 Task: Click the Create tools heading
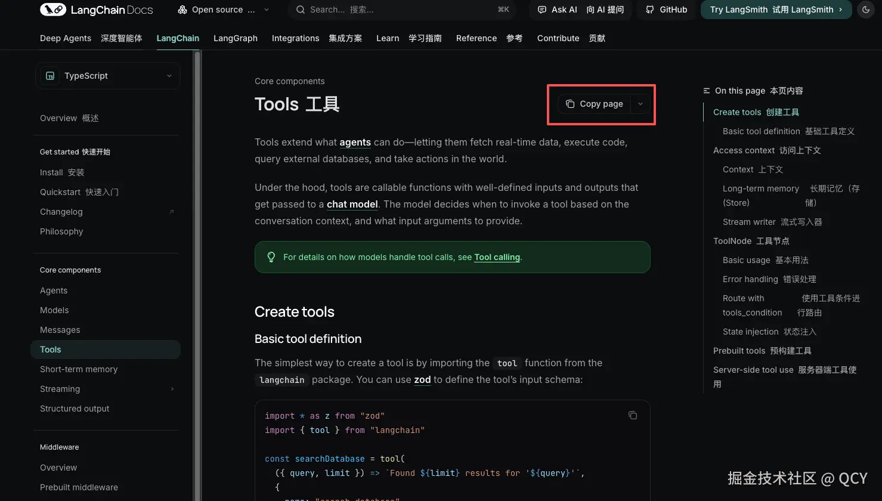pos(295,312)
